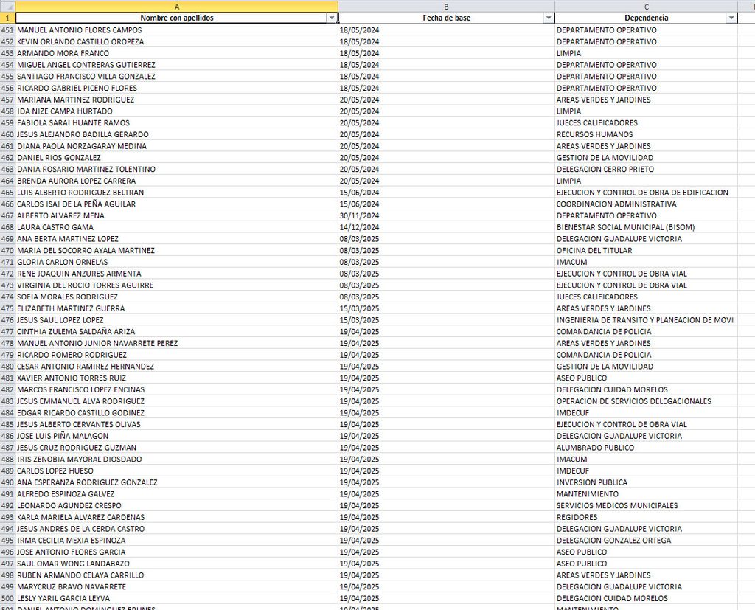Click the Dependencia header cell
This screenshot has height=610, width=755.
click(x=646, y=18)
